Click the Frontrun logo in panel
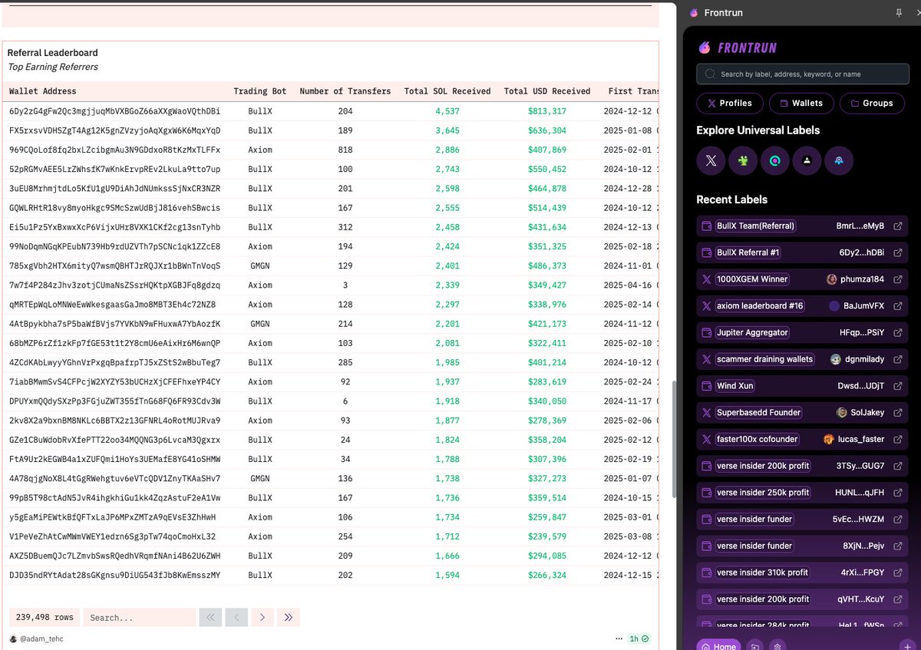Screen dimensions: 921x650 [x=738, y=48]
